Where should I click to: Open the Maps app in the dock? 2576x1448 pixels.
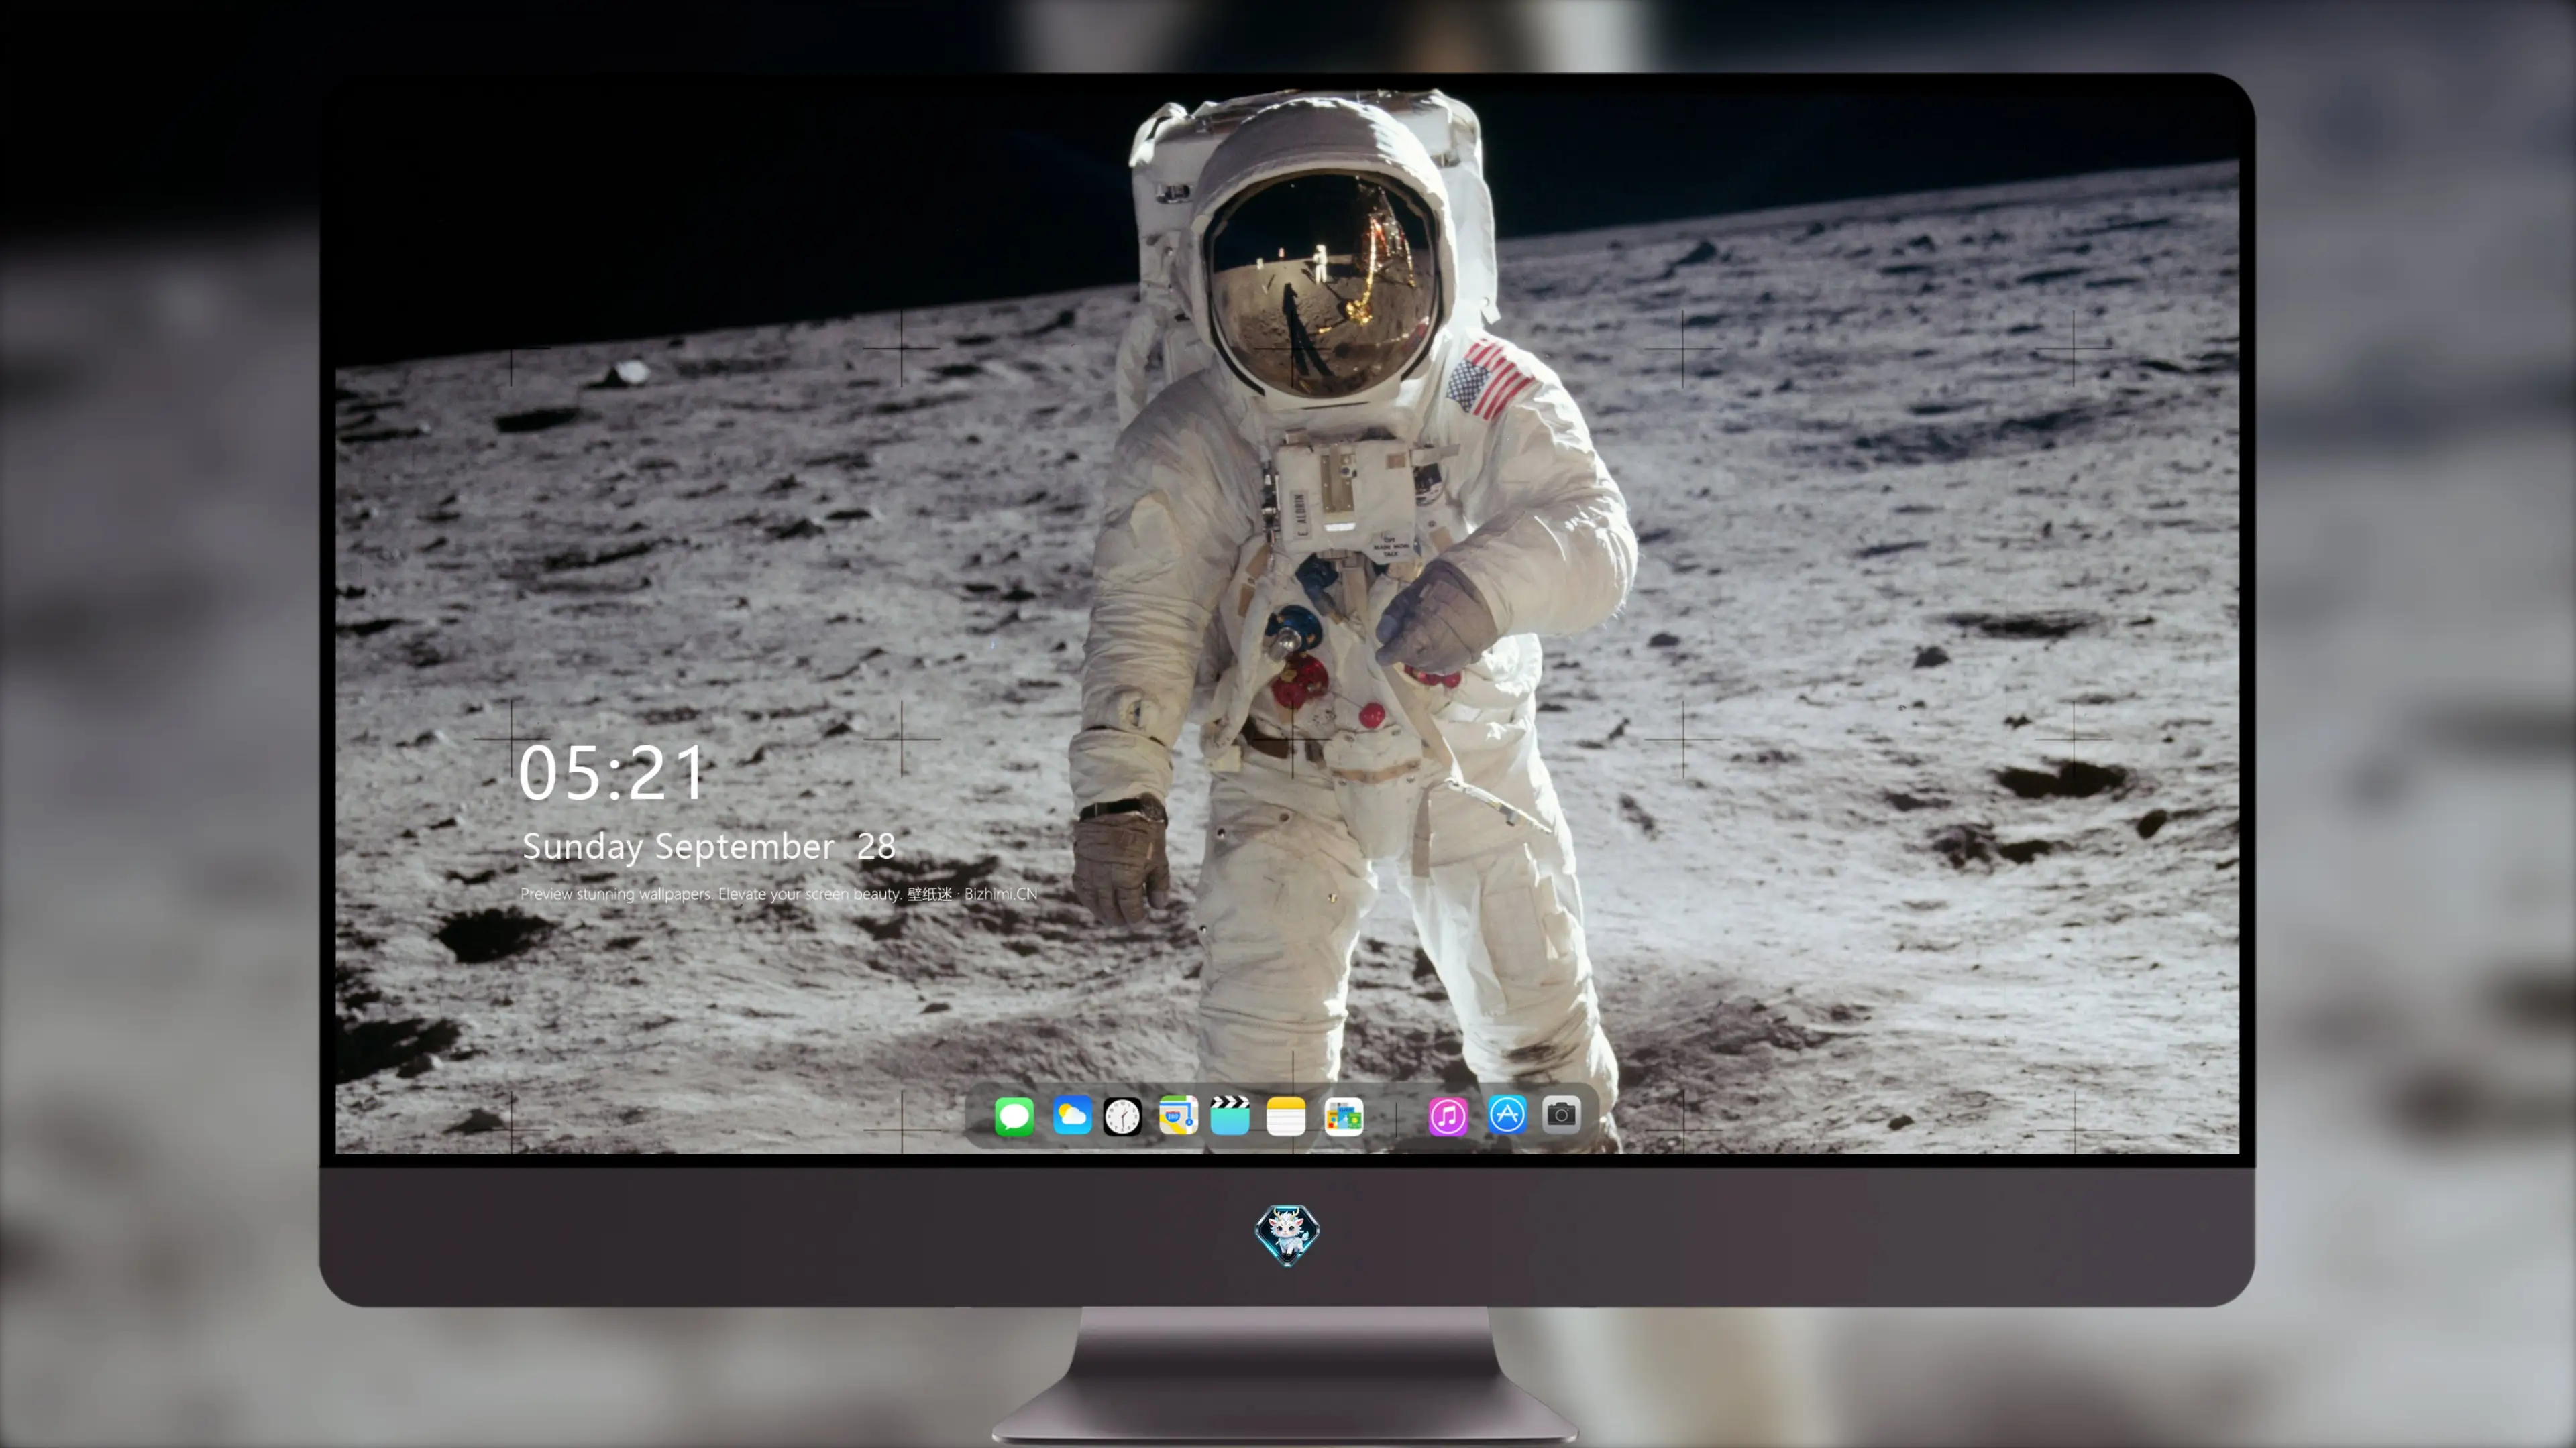coord(1178,1115)
